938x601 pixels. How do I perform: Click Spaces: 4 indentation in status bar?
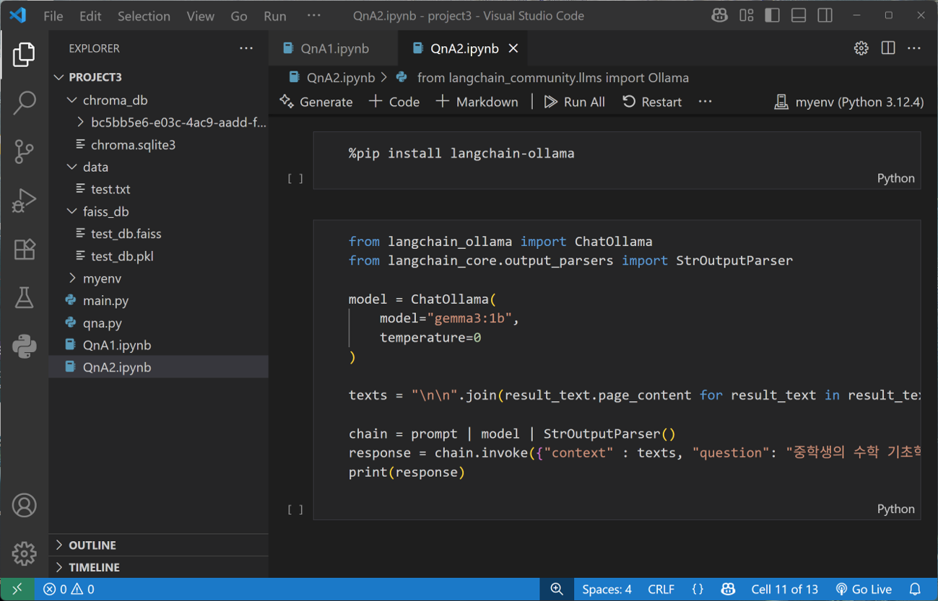[607, 589]
